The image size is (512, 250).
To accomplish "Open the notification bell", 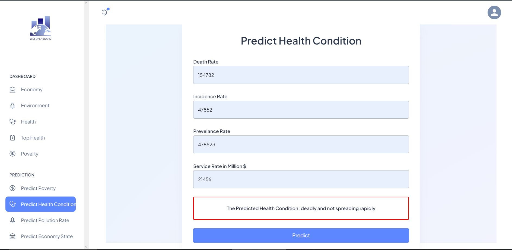I will click(104, 12).
